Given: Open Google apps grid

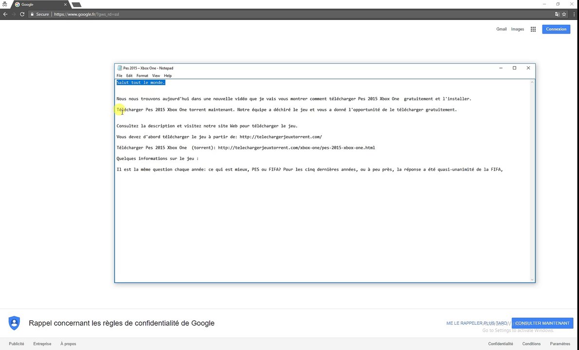Looking at the screenshot, I should (x=533, y=29).
